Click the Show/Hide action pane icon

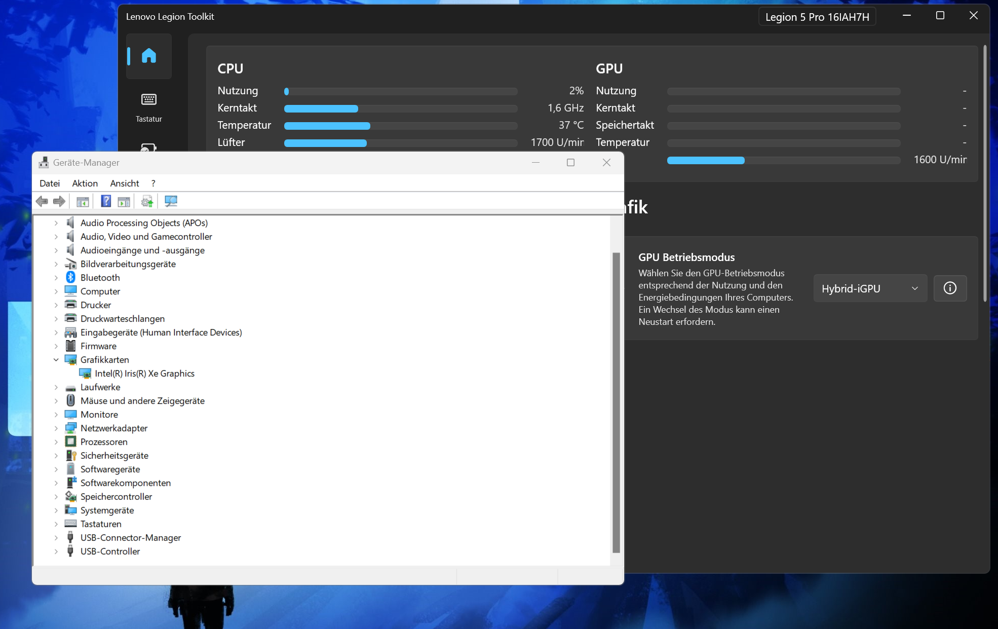(124, 201)
